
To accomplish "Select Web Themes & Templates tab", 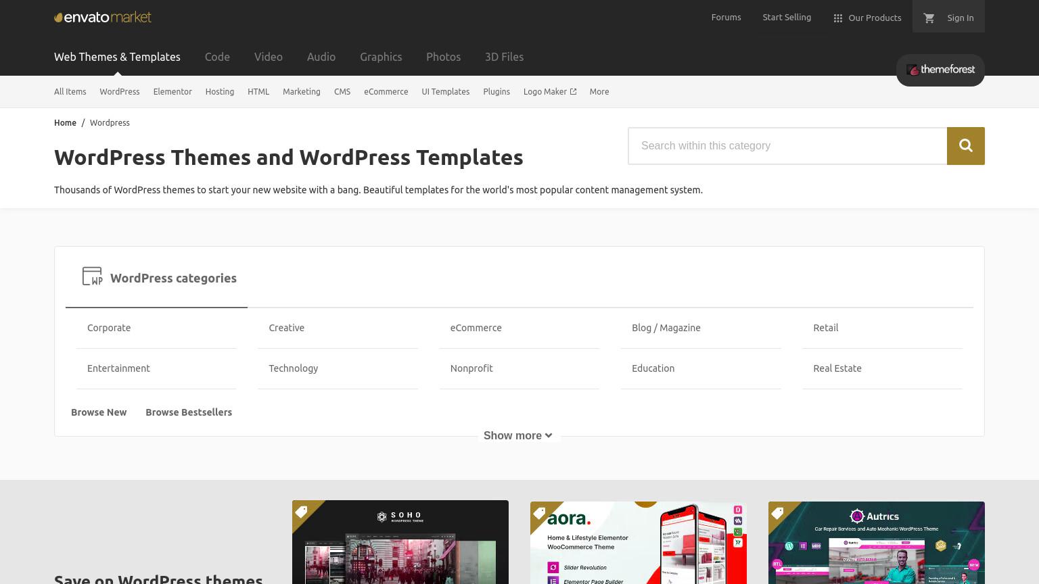I will pyautogui.click(x=117, y=57).
